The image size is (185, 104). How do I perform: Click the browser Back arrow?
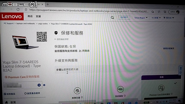[4, 9]
